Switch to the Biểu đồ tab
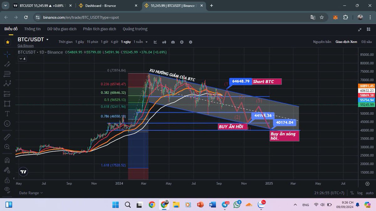376x211 pixels. click(11, 29)
